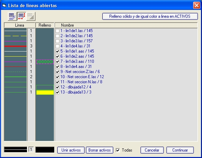Click the title bar folder icon
Viewport: 202px width, 158px height.
pos(4,5)
